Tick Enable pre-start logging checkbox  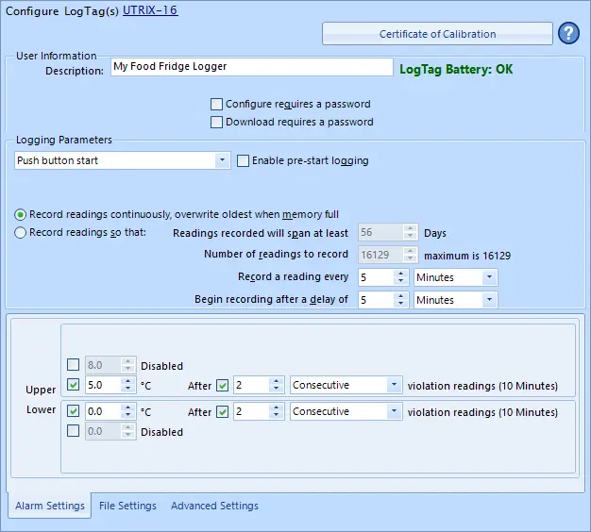tap(244, 160)
